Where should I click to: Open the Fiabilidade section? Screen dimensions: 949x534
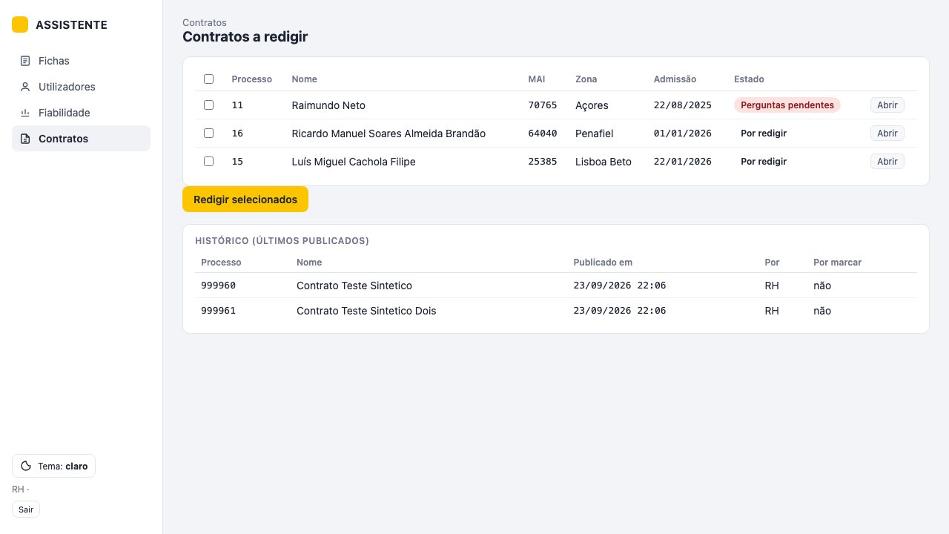(81, 113)
